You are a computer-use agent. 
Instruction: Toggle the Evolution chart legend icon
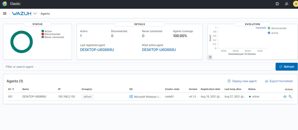(210, 57)
